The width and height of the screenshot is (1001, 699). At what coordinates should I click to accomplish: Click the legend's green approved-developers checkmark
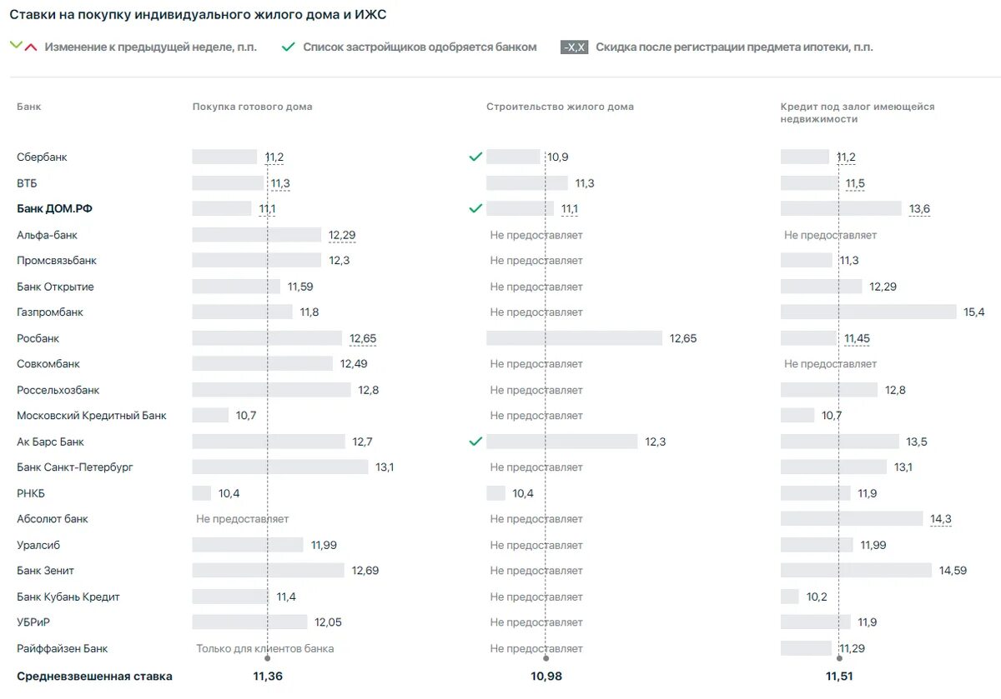[x=288, y=47]
